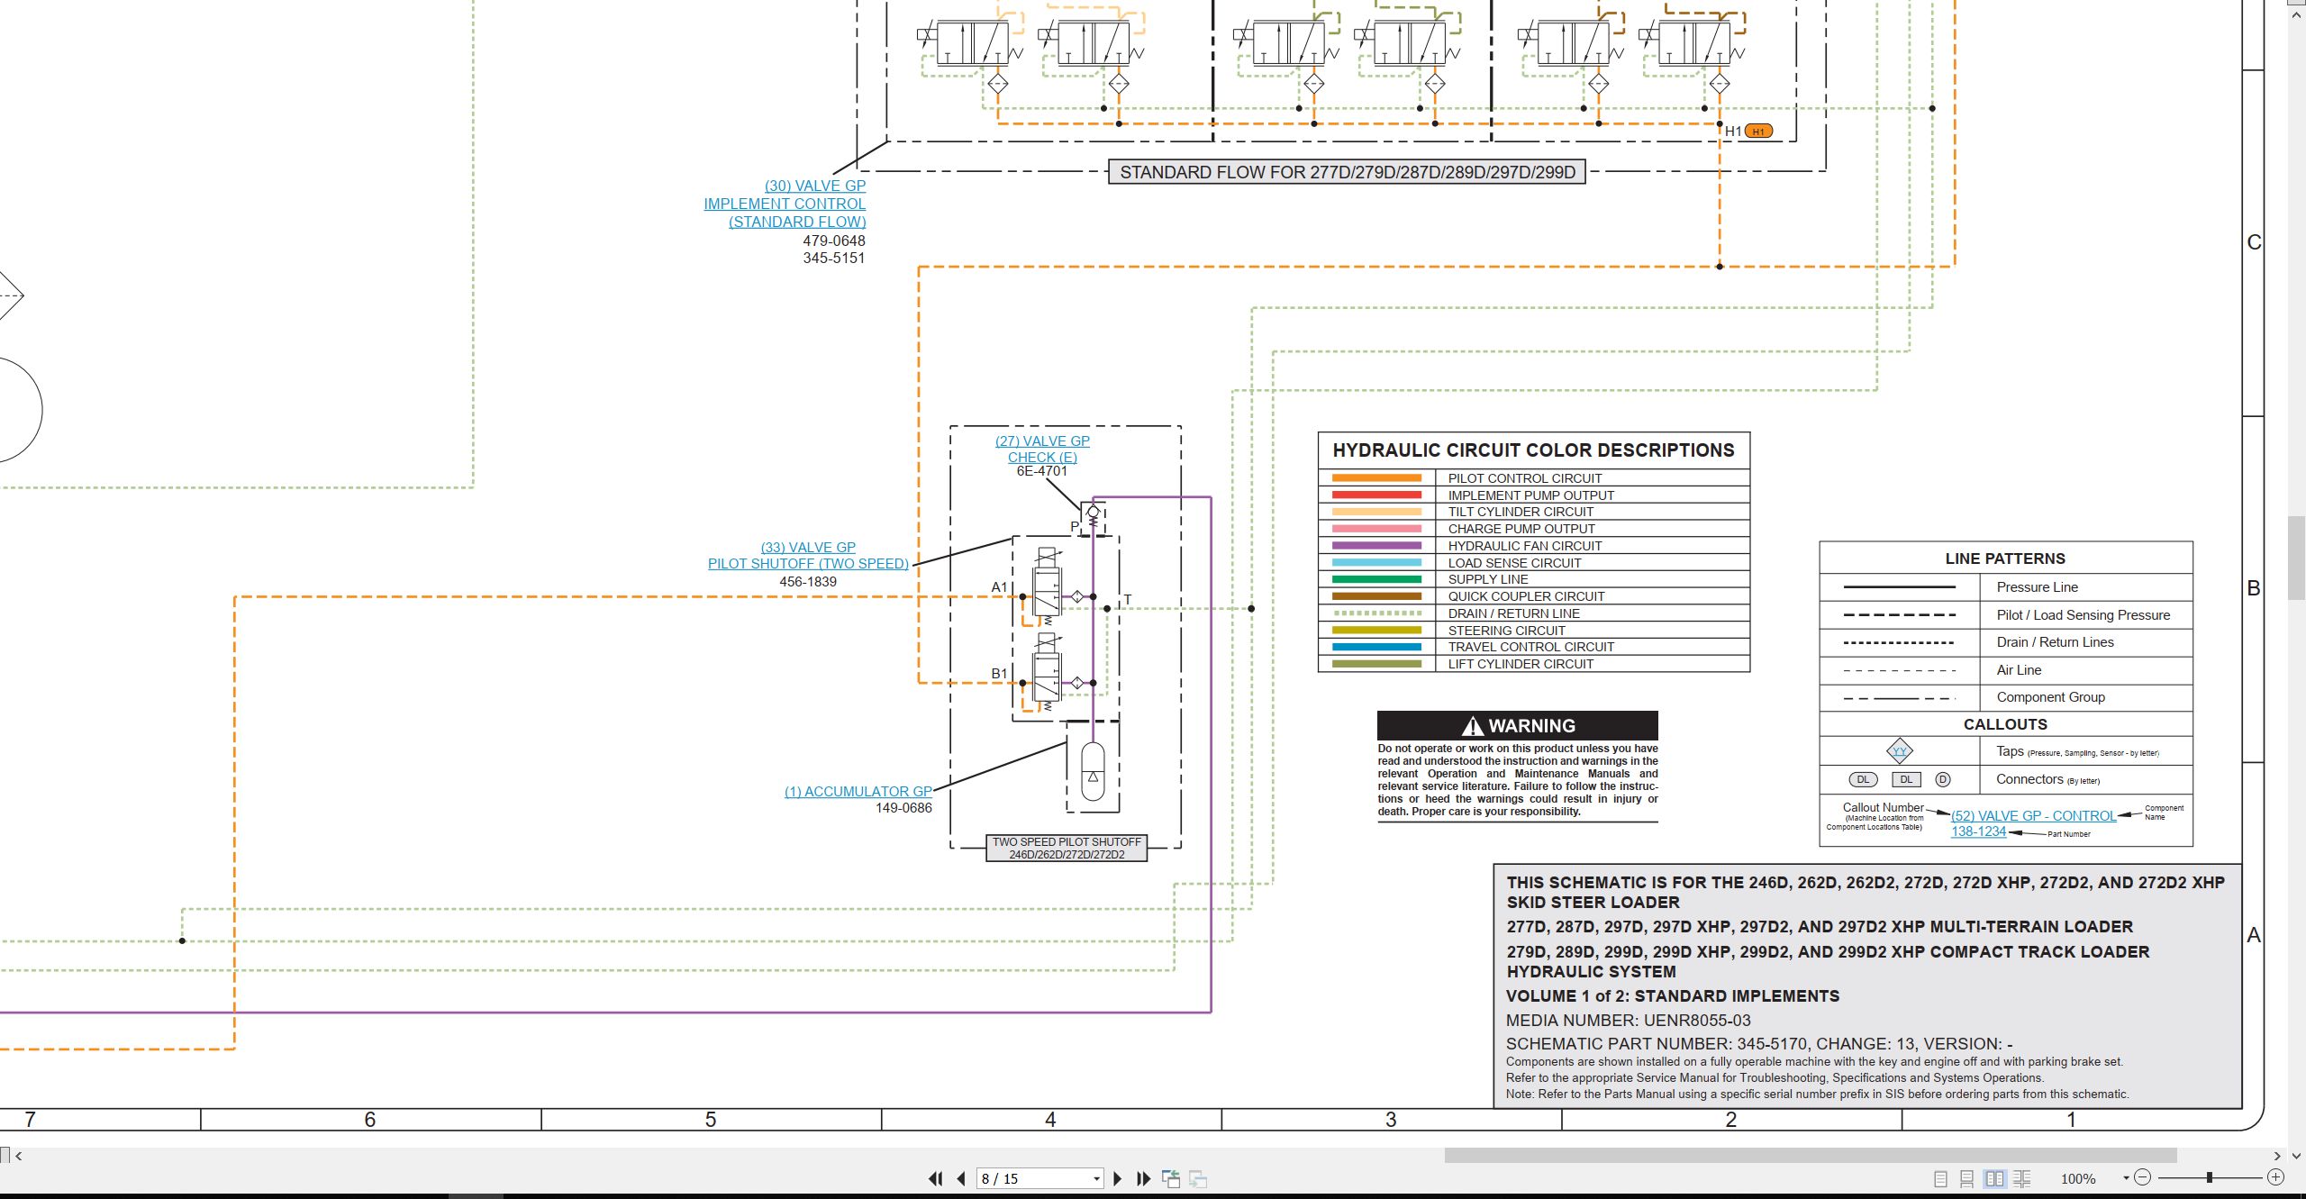Select continuous facing pages layout
The image size is (2306, 1199).
[2022, 1178]
